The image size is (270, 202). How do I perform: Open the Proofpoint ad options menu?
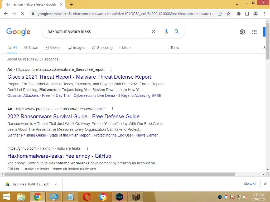(112, 109)
